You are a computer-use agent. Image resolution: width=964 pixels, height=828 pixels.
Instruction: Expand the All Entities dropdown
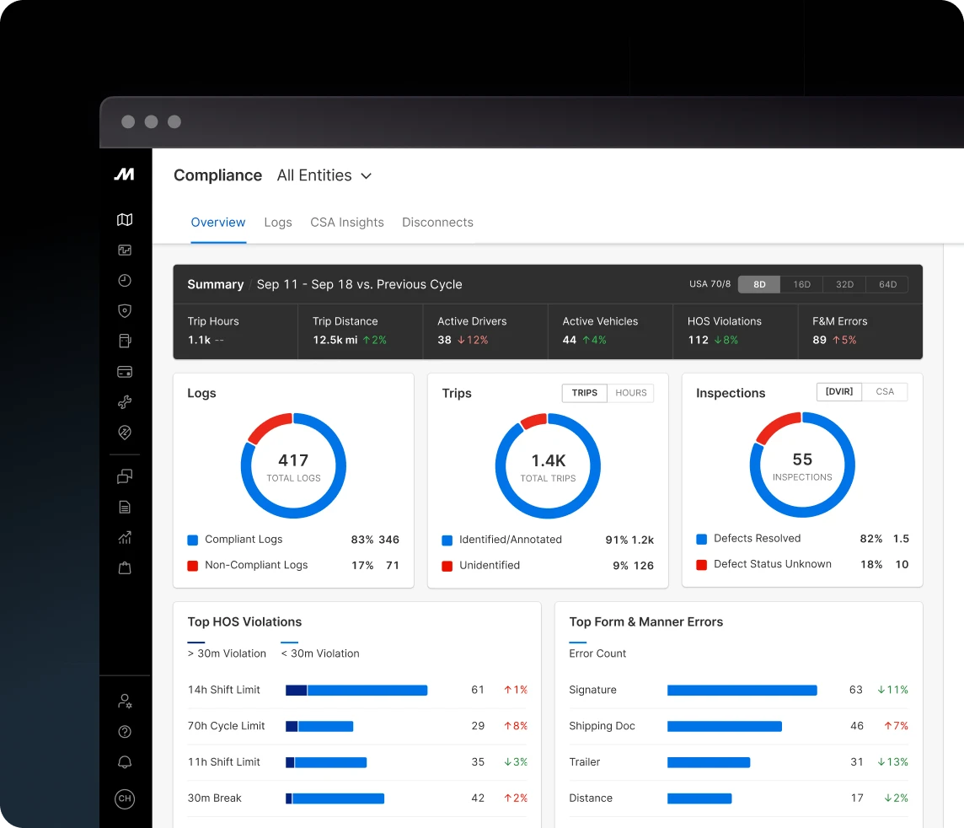coord(324,175)
